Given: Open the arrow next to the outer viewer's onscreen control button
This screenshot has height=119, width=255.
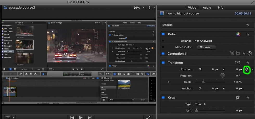Looking at the screenshot, I should [14, 117].
